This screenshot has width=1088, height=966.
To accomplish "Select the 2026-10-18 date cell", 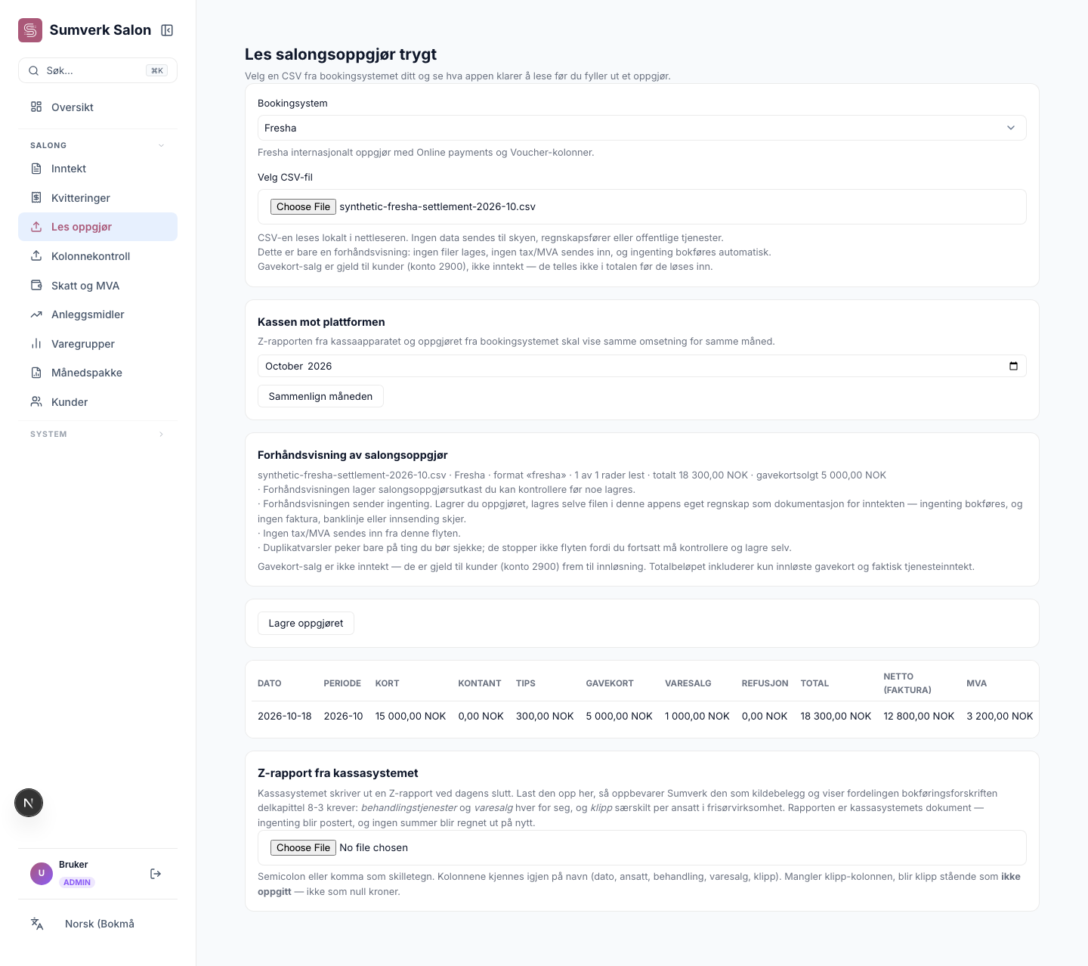I will tap(285, 716).
